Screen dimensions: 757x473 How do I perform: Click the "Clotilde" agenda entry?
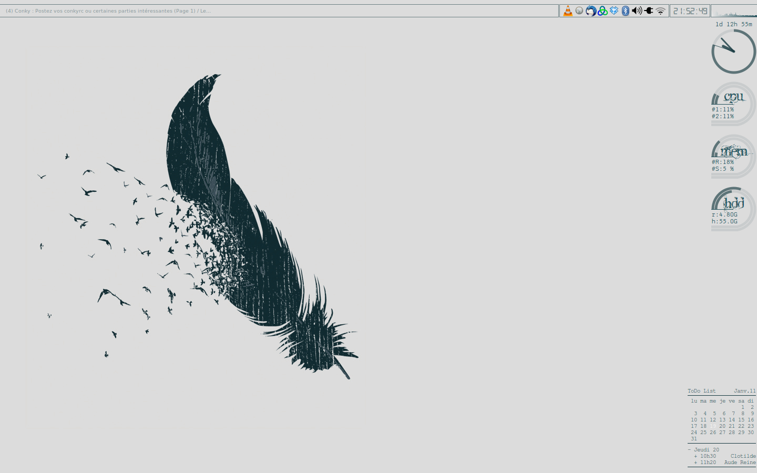click(743, 456)
